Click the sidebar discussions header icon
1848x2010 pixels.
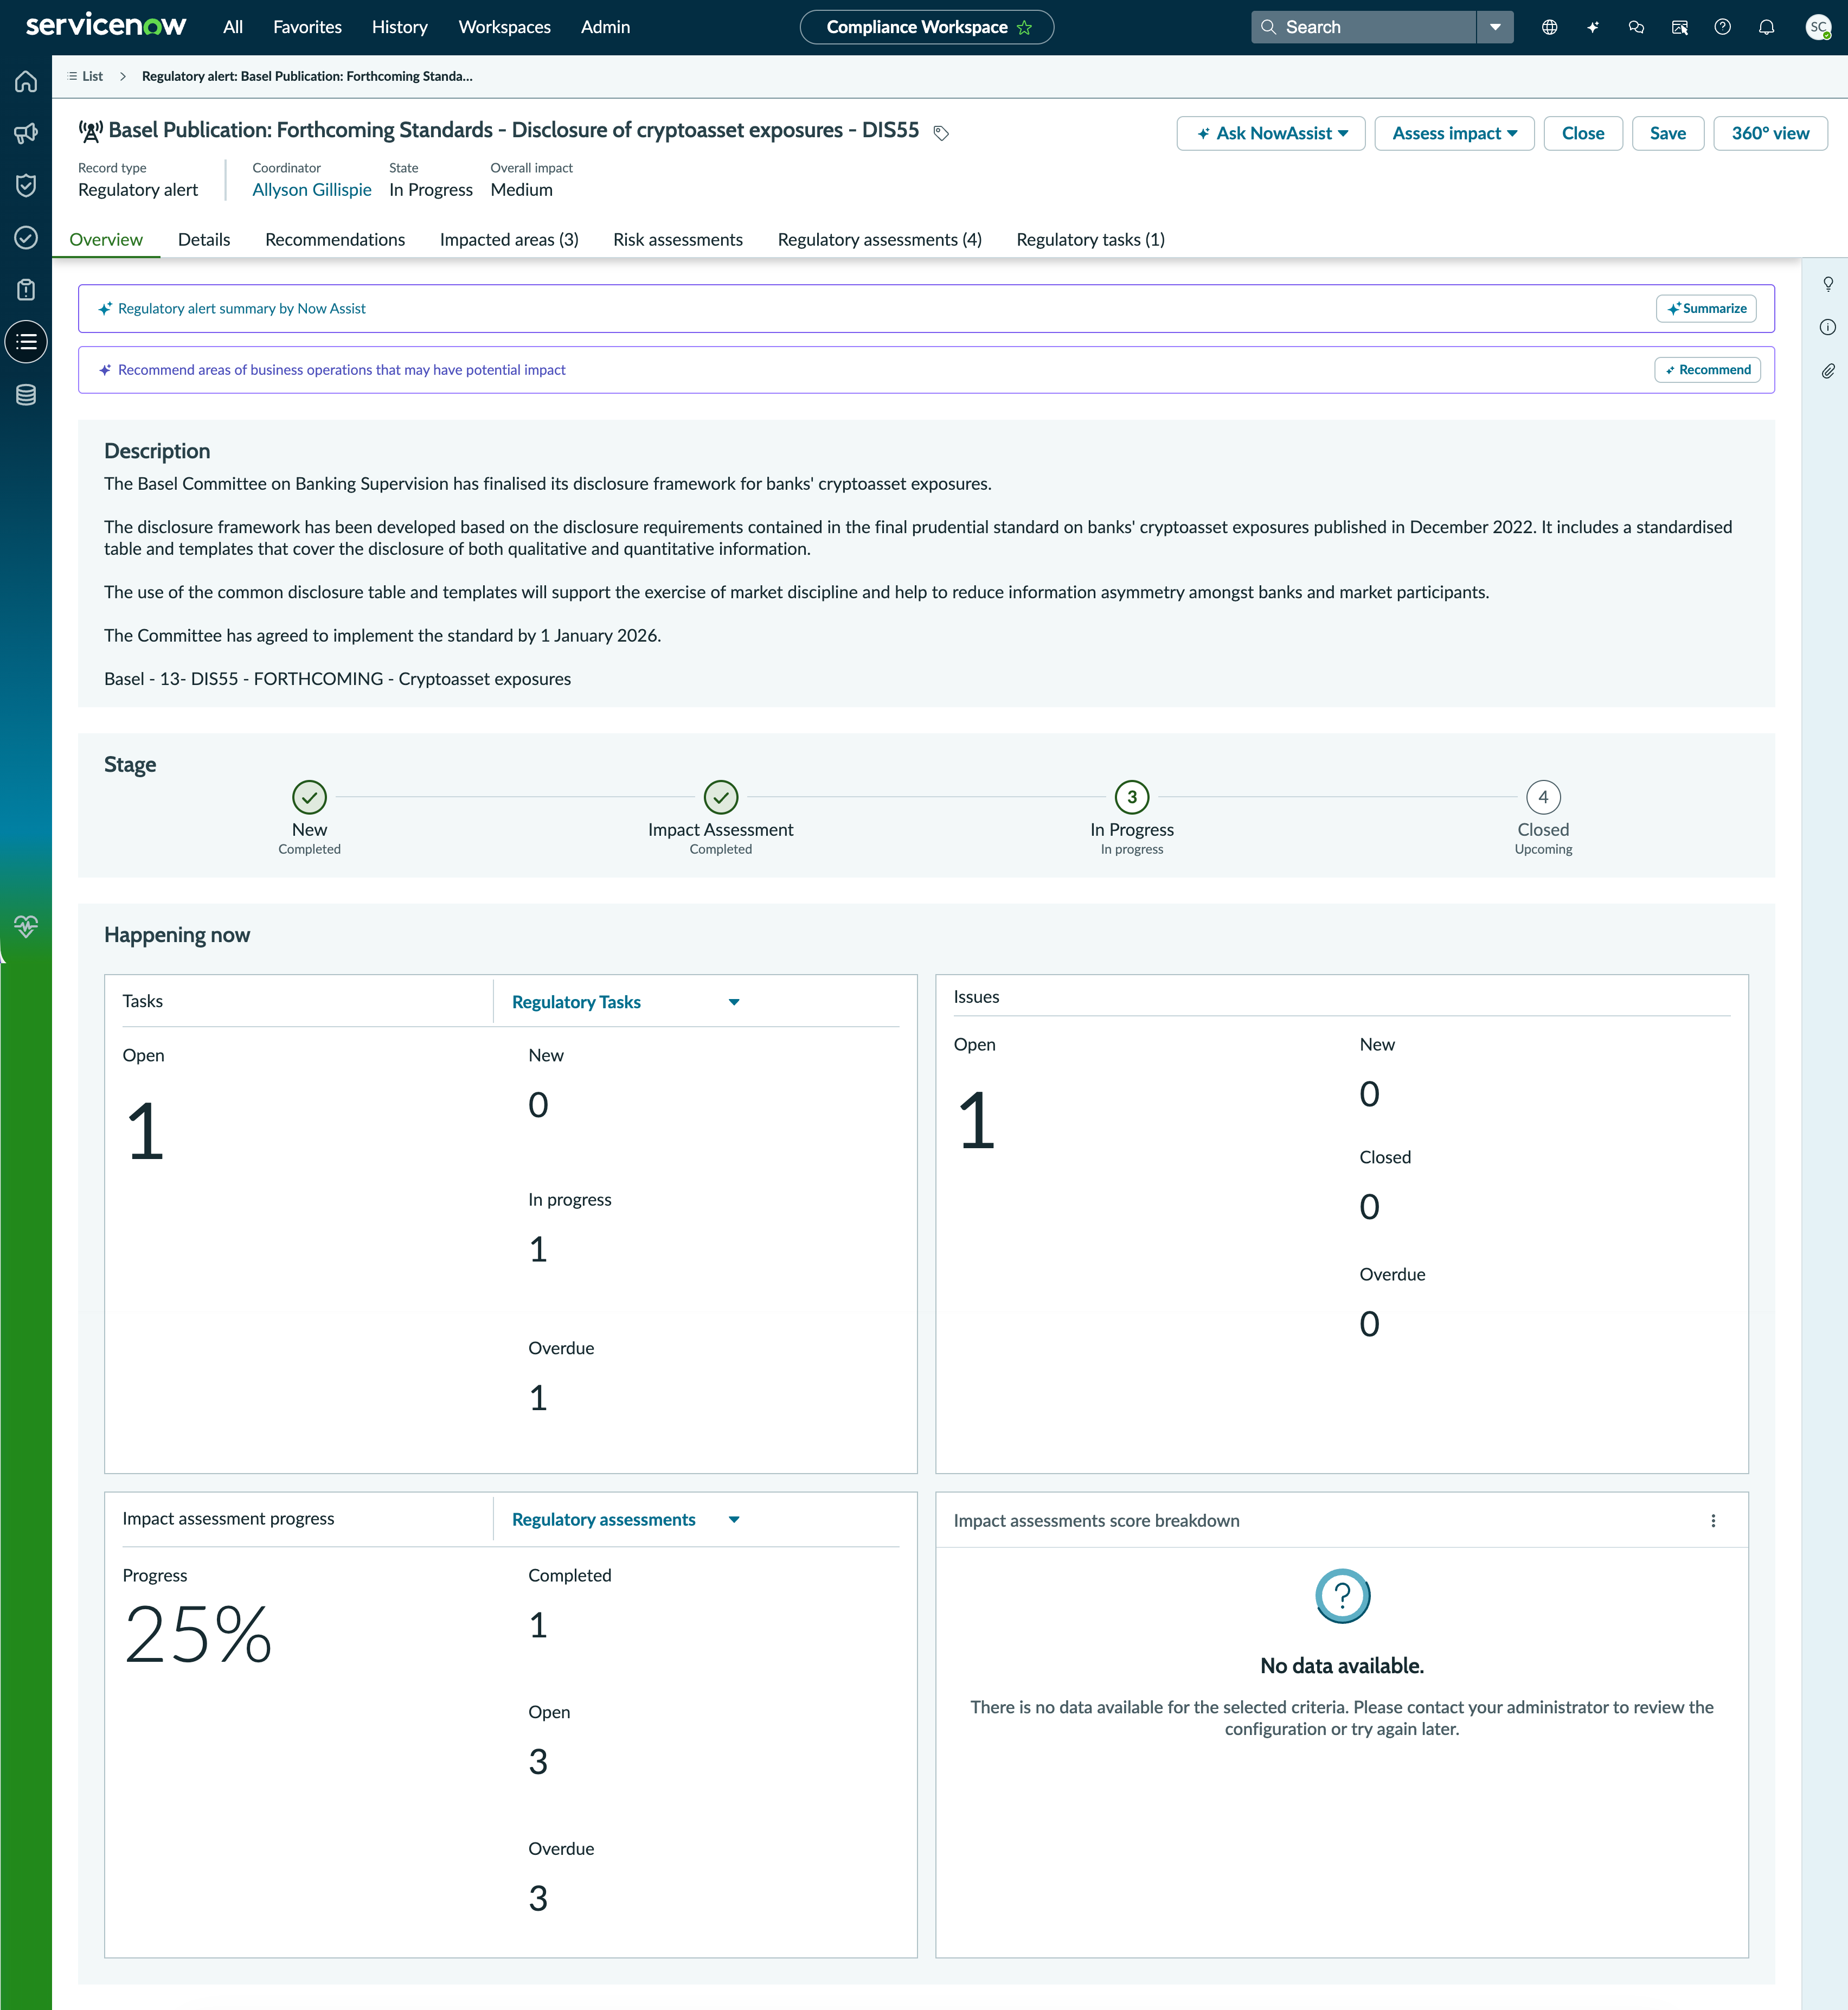click(1680, 27)
